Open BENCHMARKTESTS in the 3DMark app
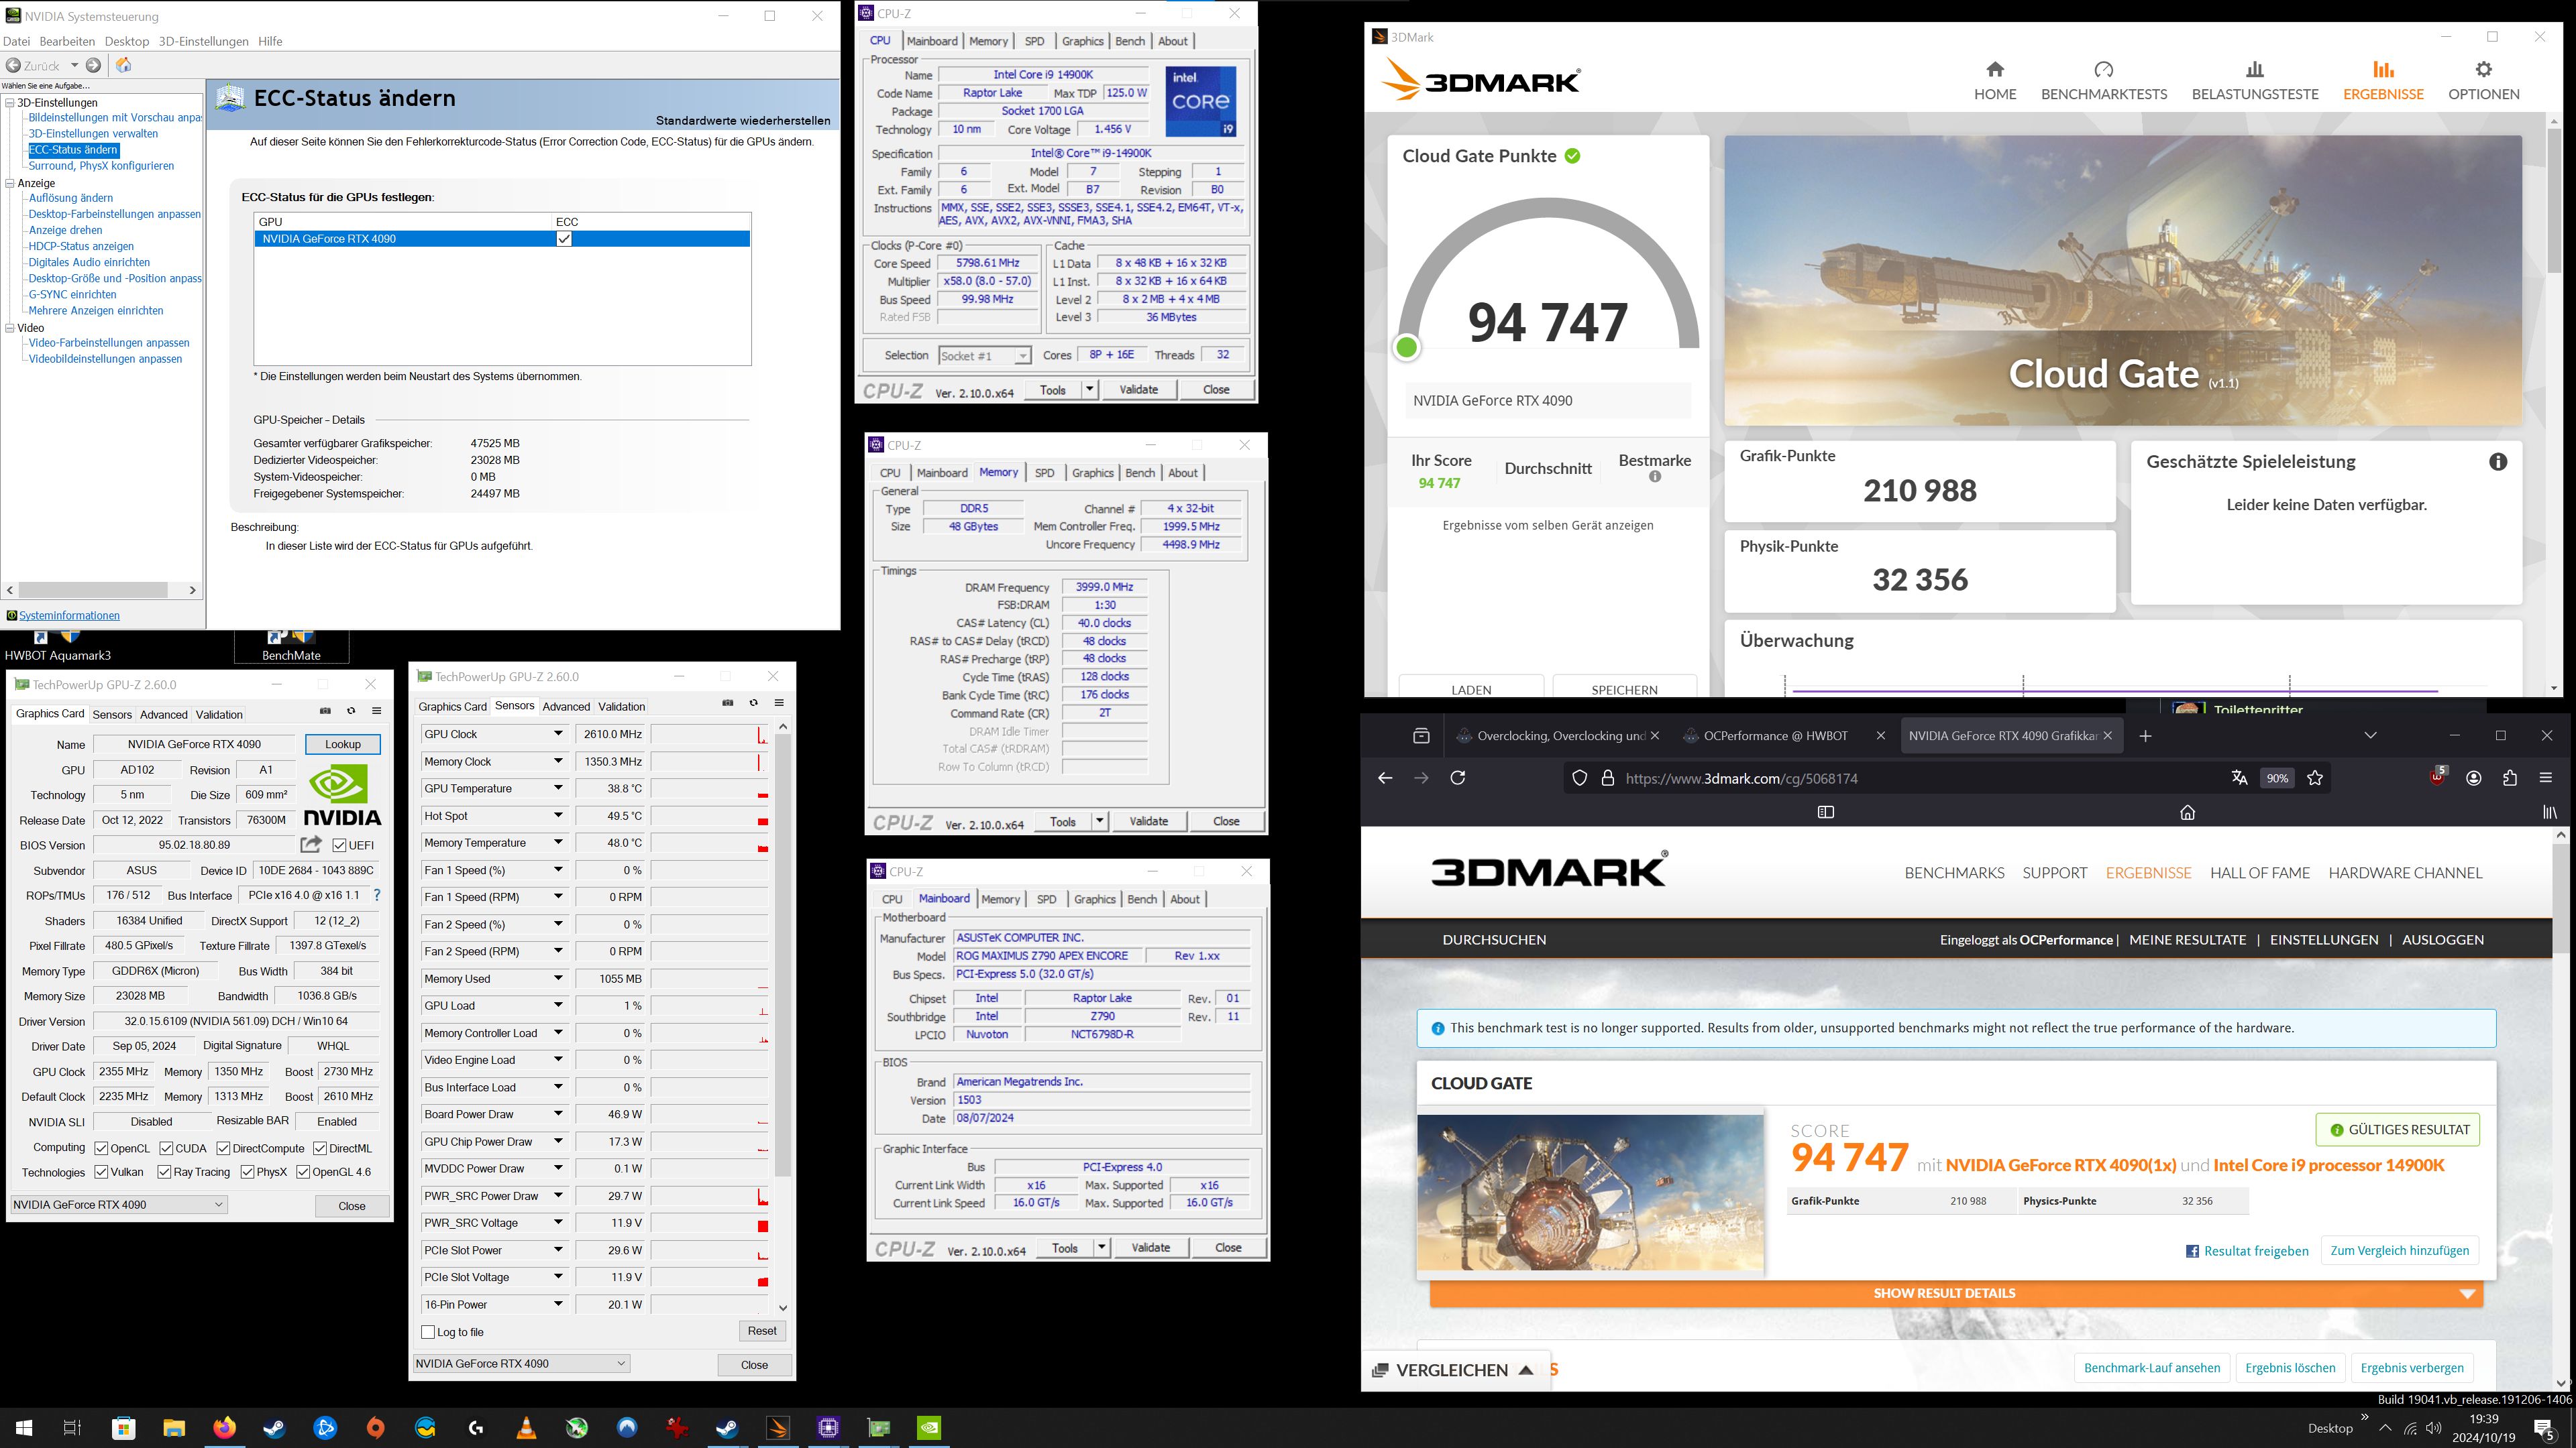 point(2104,80)
